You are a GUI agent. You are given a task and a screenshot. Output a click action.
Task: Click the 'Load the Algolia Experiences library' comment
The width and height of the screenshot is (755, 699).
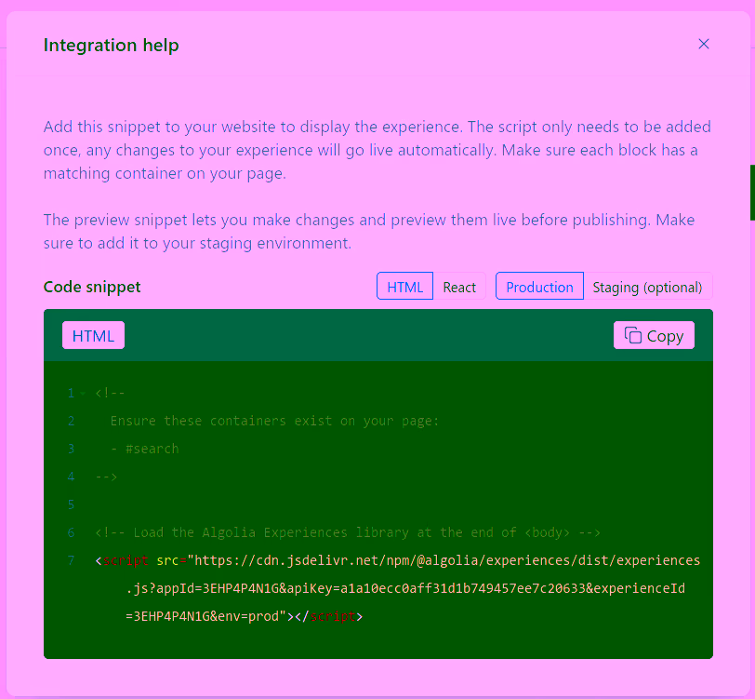348,532
